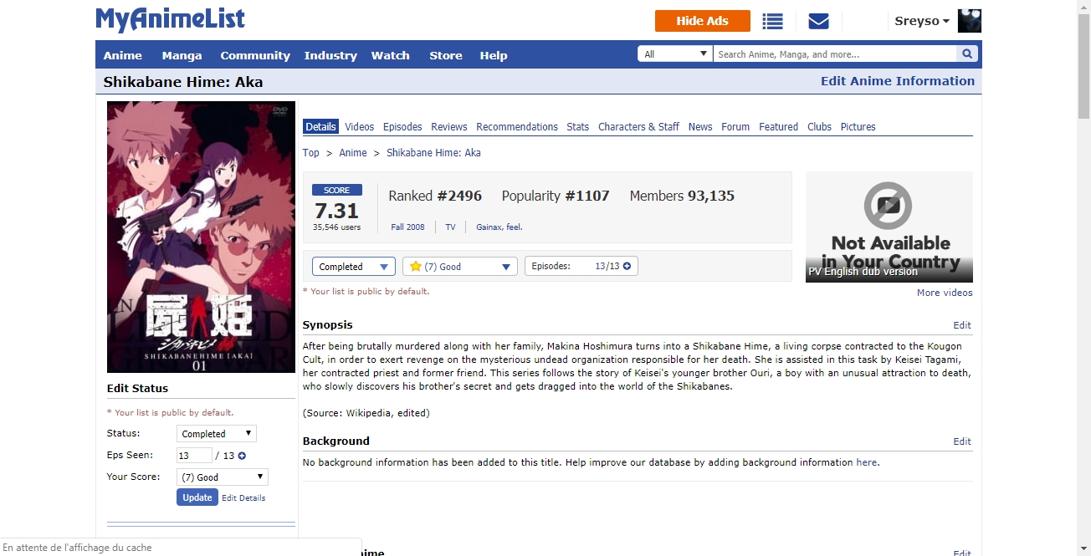Click 'Shikabane Hime: Aka' breadcrumb link

(x=433, y=153)
